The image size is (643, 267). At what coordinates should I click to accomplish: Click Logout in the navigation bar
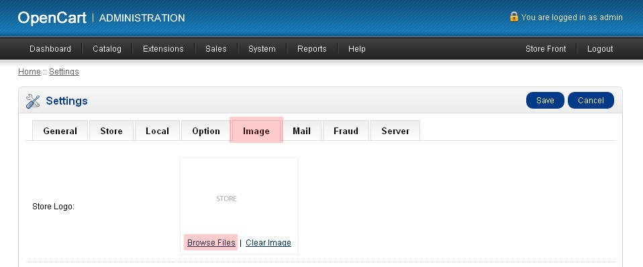[x=600, y=49]
